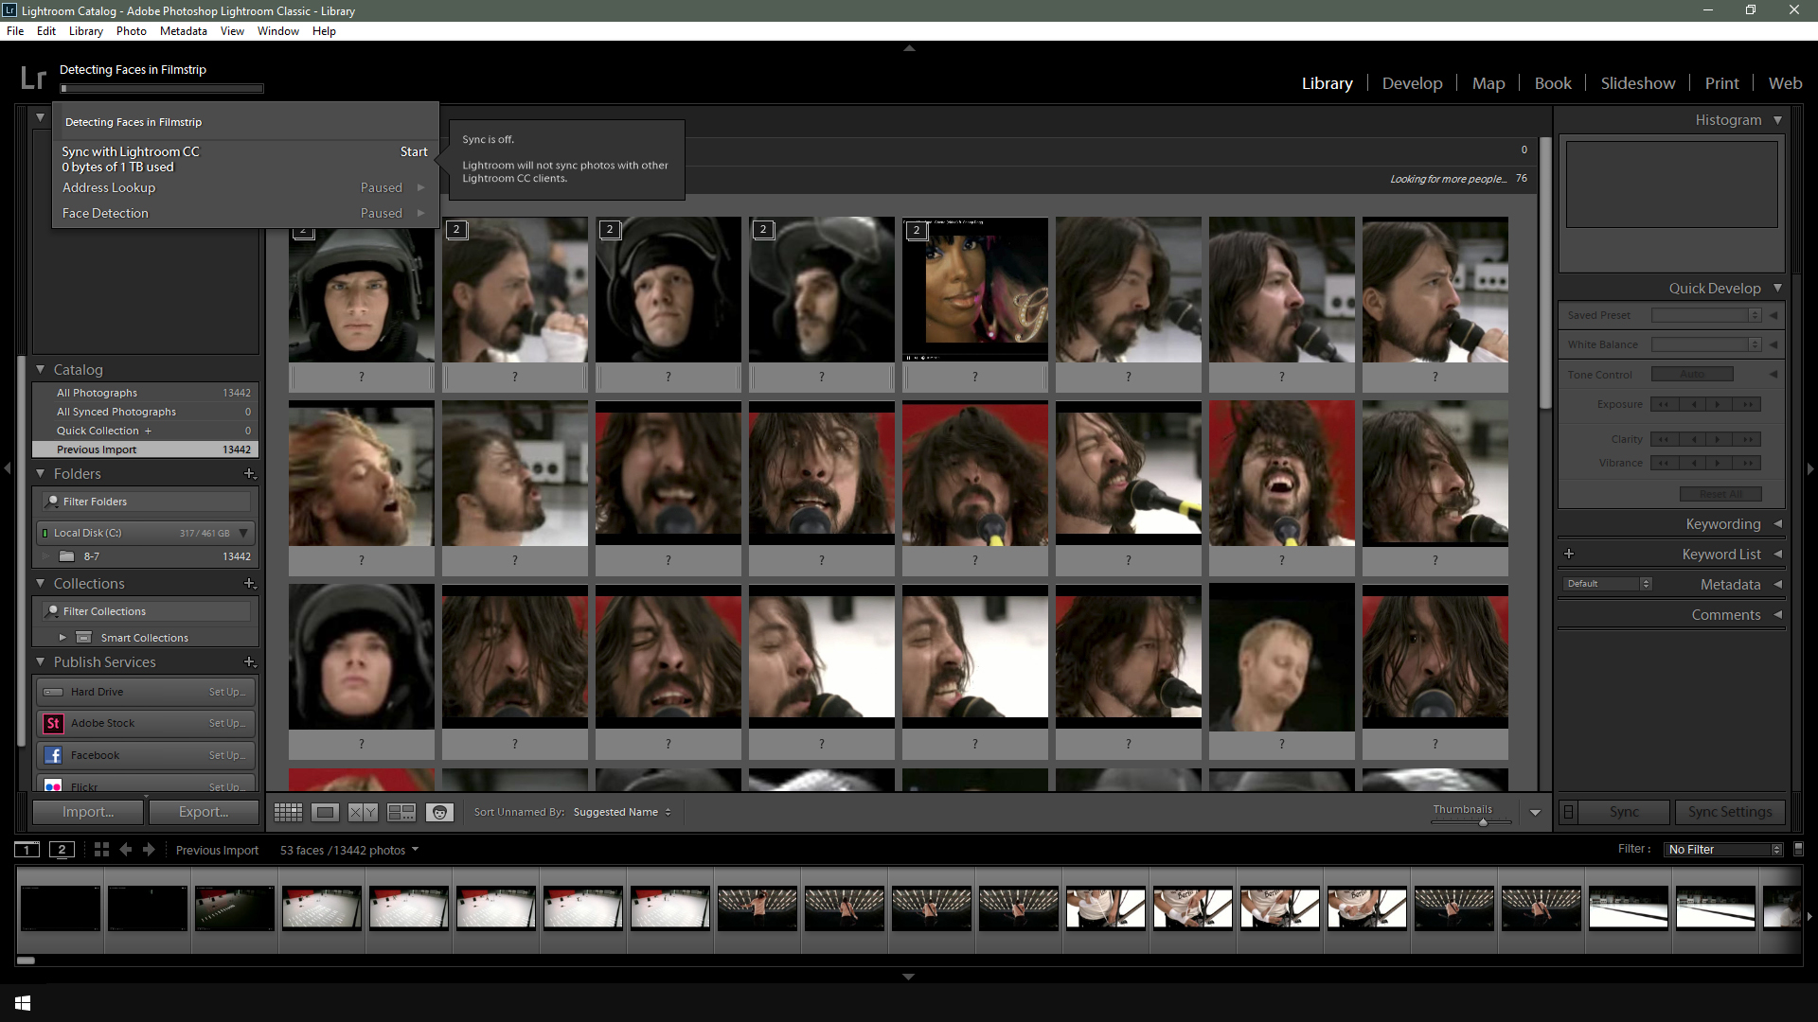1818x1022 pixels.
Task: Collapse the Histogram panel
Action: click(x=1777, y=120)
